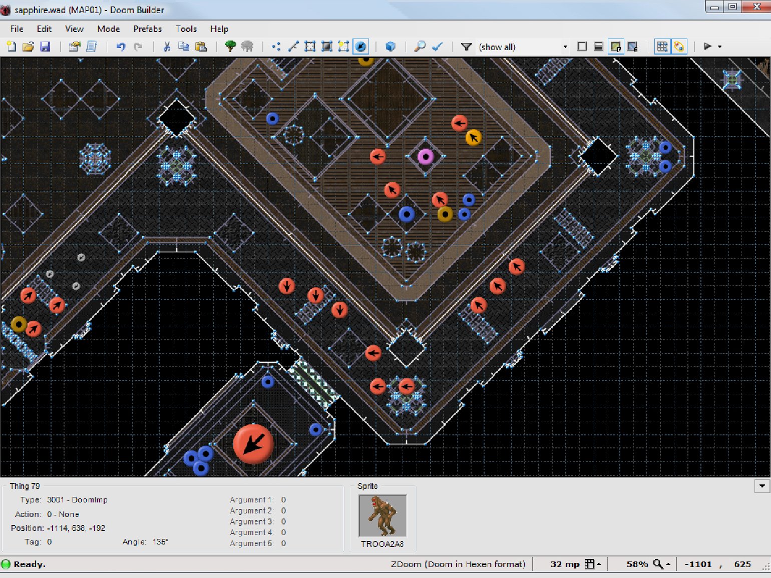Test the map with play button
Image resolution: width=771 pixels, height=578 pixels.
pos(707,47)
